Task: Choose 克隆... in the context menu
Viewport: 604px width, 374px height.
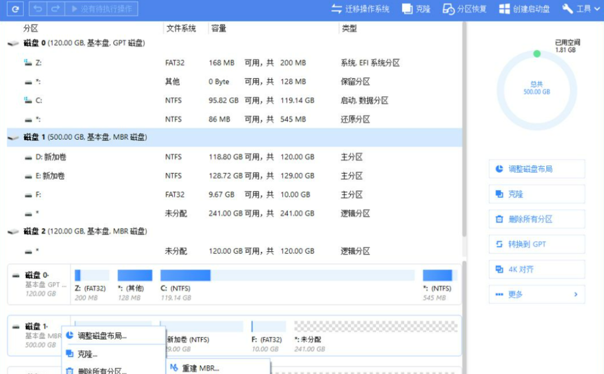Action: tap(87, 354)
